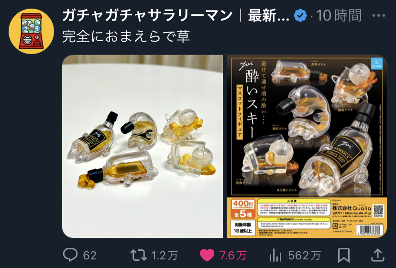This screenshot has height=268, width=396.
Task: Click the QR code on the poster
Action: 378,211
